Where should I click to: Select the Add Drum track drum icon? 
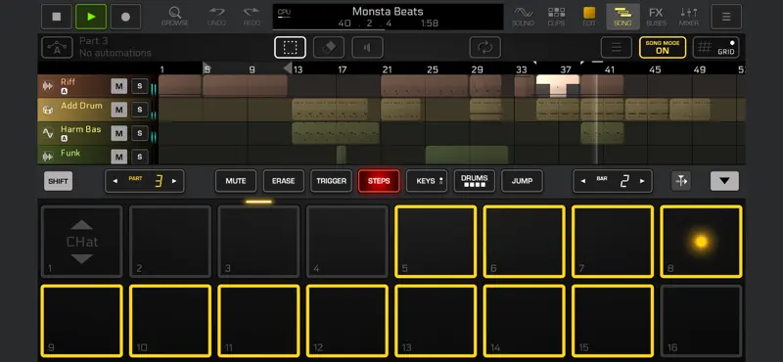[x=48, y=110]
